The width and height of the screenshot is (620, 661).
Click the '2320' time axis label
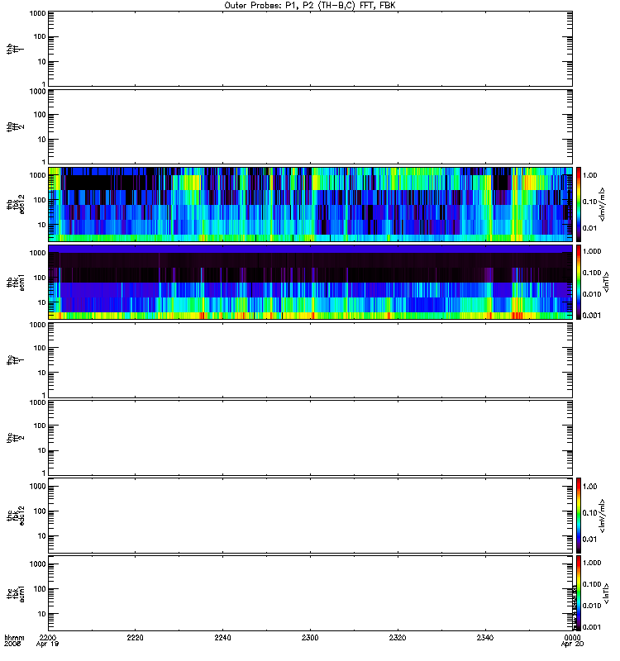coord(398,638)
